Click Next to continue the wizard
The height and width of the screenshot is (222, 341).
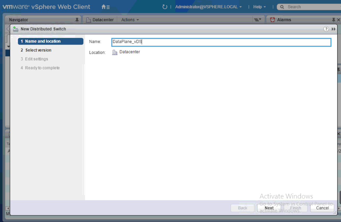[269, 208]
